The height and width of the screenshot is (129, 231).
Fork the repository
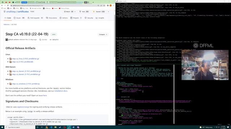84,11
